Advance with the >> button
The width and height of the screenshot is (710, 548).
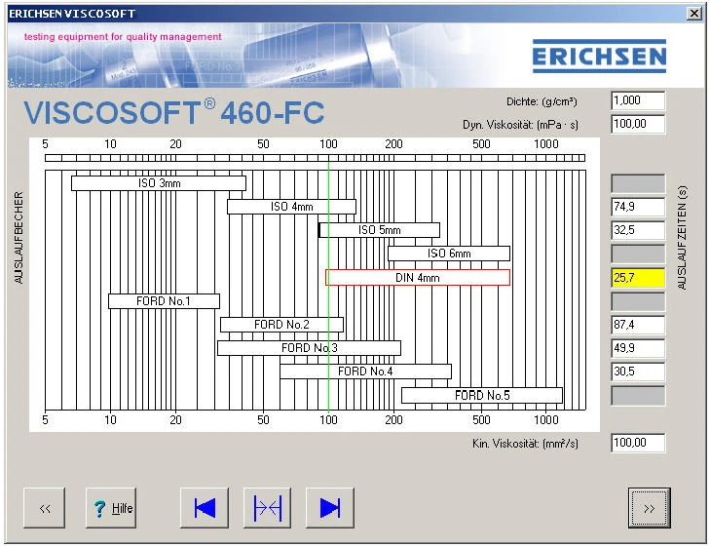click(649, 508)
